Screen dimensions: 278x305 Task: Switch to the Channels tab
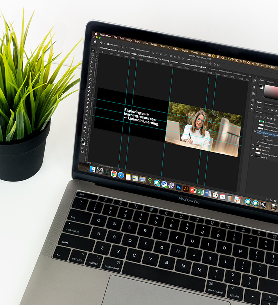coord(269,104)
